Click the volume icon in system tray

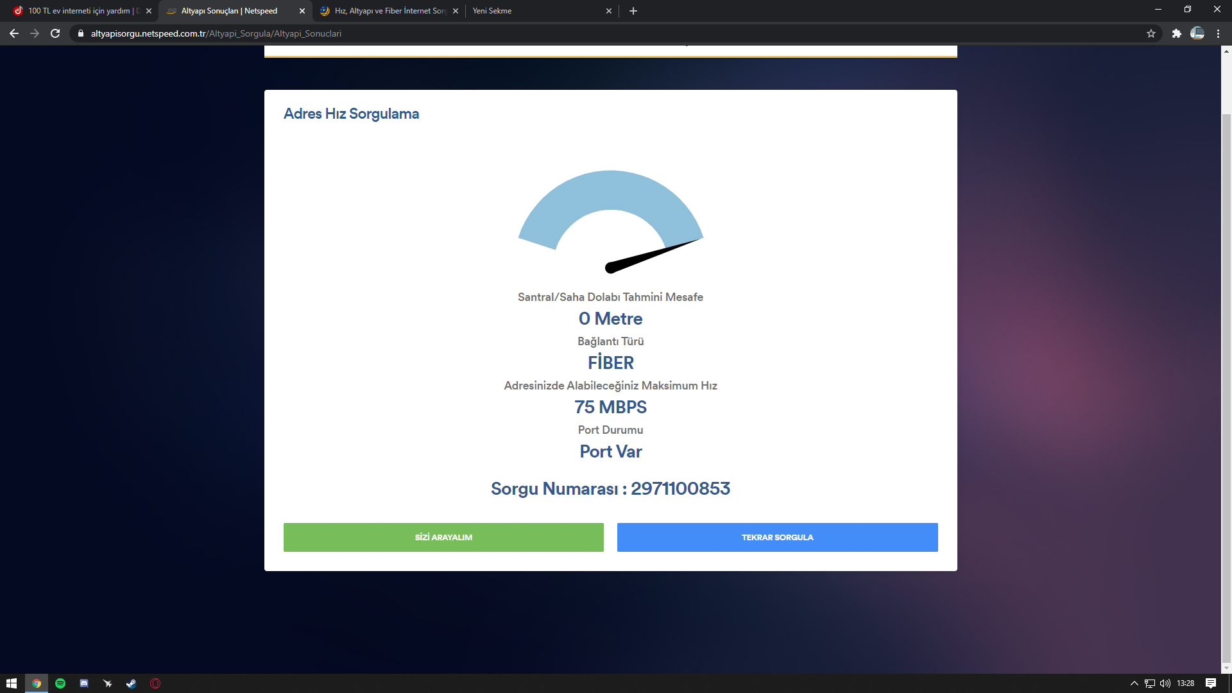coord(1165,683)
